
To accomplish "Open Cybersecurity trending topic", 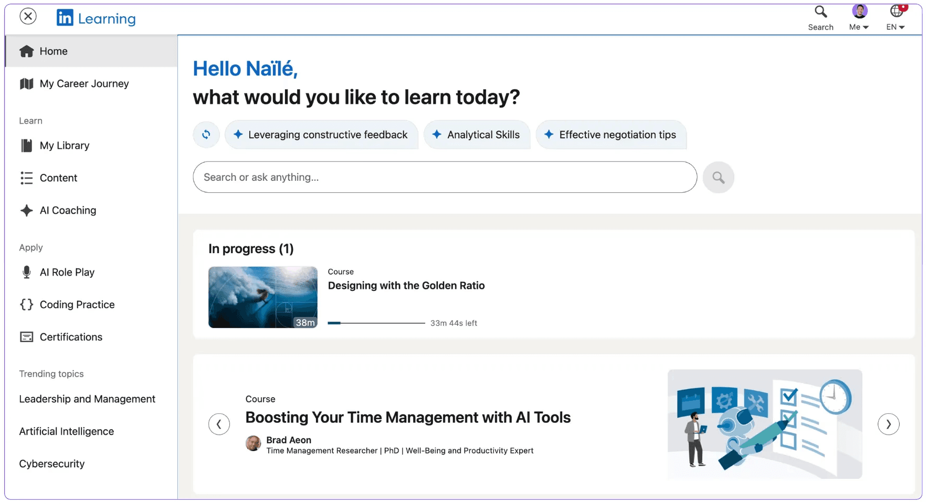I will [x=52, y=464].
